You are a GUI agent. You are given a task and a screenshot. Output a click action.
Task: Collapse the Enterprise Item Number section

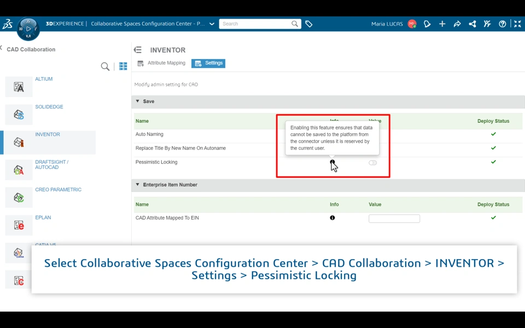point(137,184)
